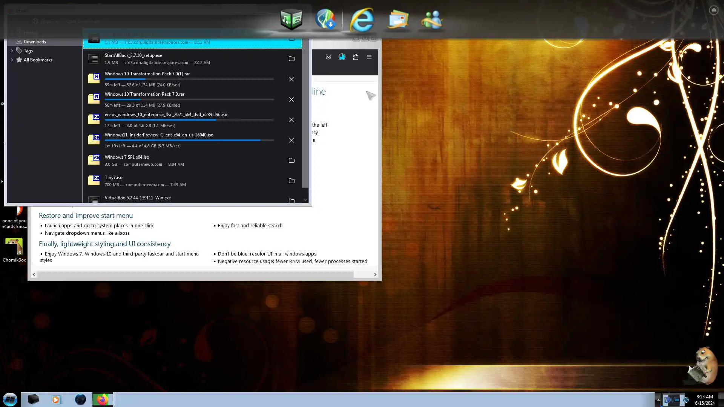The image size is (724, 407).
Task: Open the Start menu orb
Action: (x=10, y=399)
